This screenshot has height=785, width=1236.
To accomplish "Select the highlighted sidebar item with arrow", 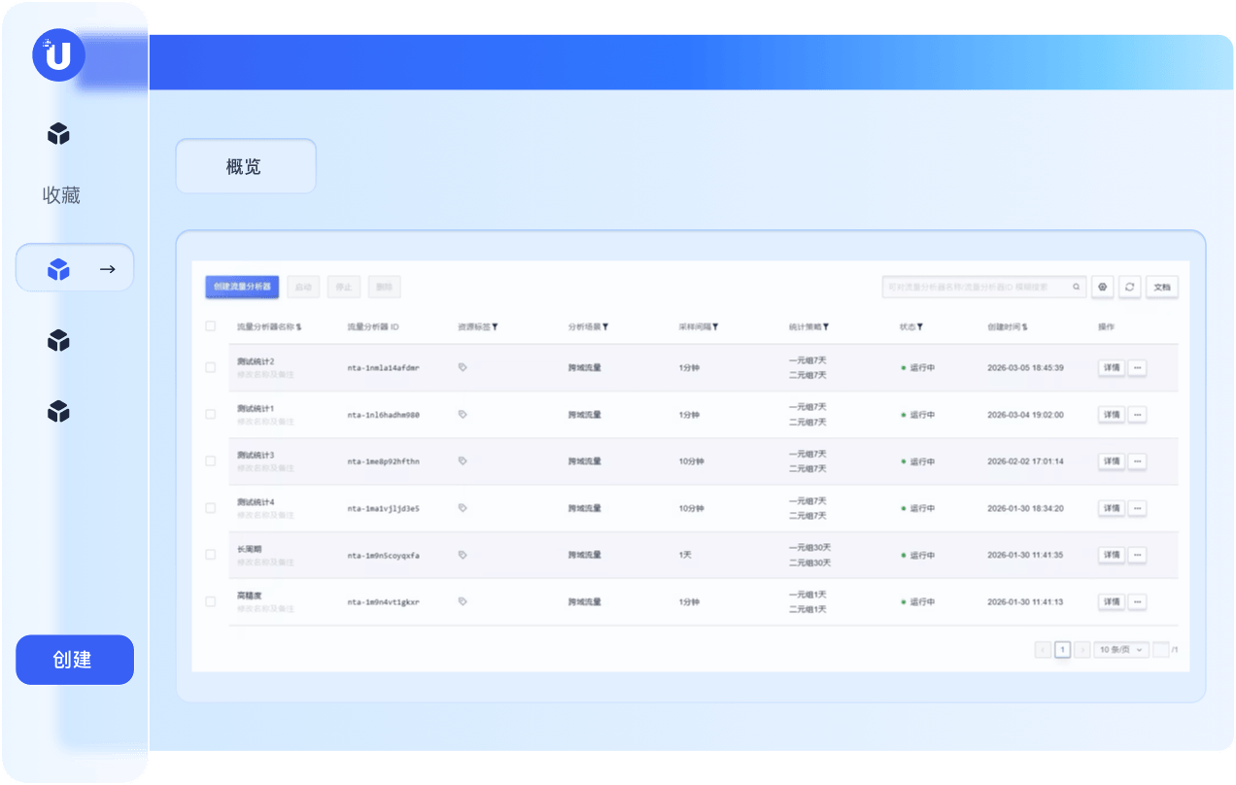I will tap(75, 269).
